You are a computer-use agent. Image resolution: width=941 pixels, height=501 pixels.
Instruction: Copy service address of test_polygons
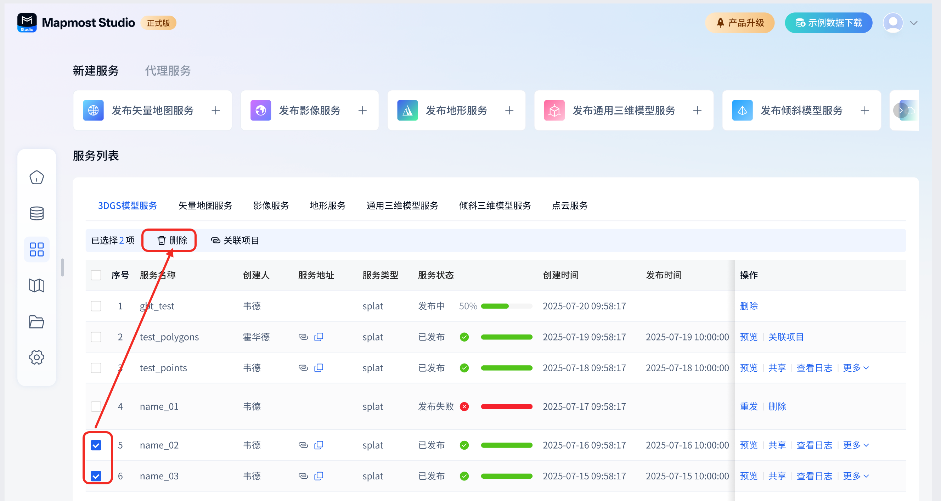319,337
